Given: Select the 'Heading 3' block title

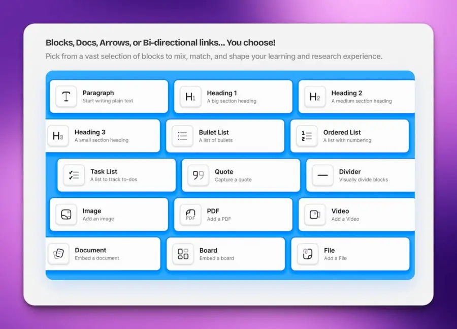Looking at the screenshot, I should pos(90,132).
